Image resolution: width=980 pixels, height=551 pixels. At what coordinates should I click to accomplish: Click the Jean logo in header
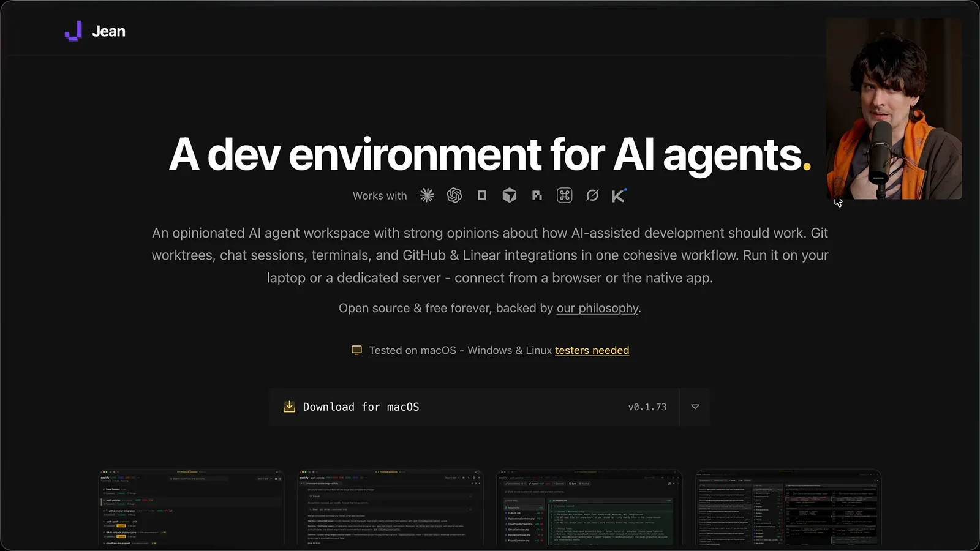coord(73,31)
